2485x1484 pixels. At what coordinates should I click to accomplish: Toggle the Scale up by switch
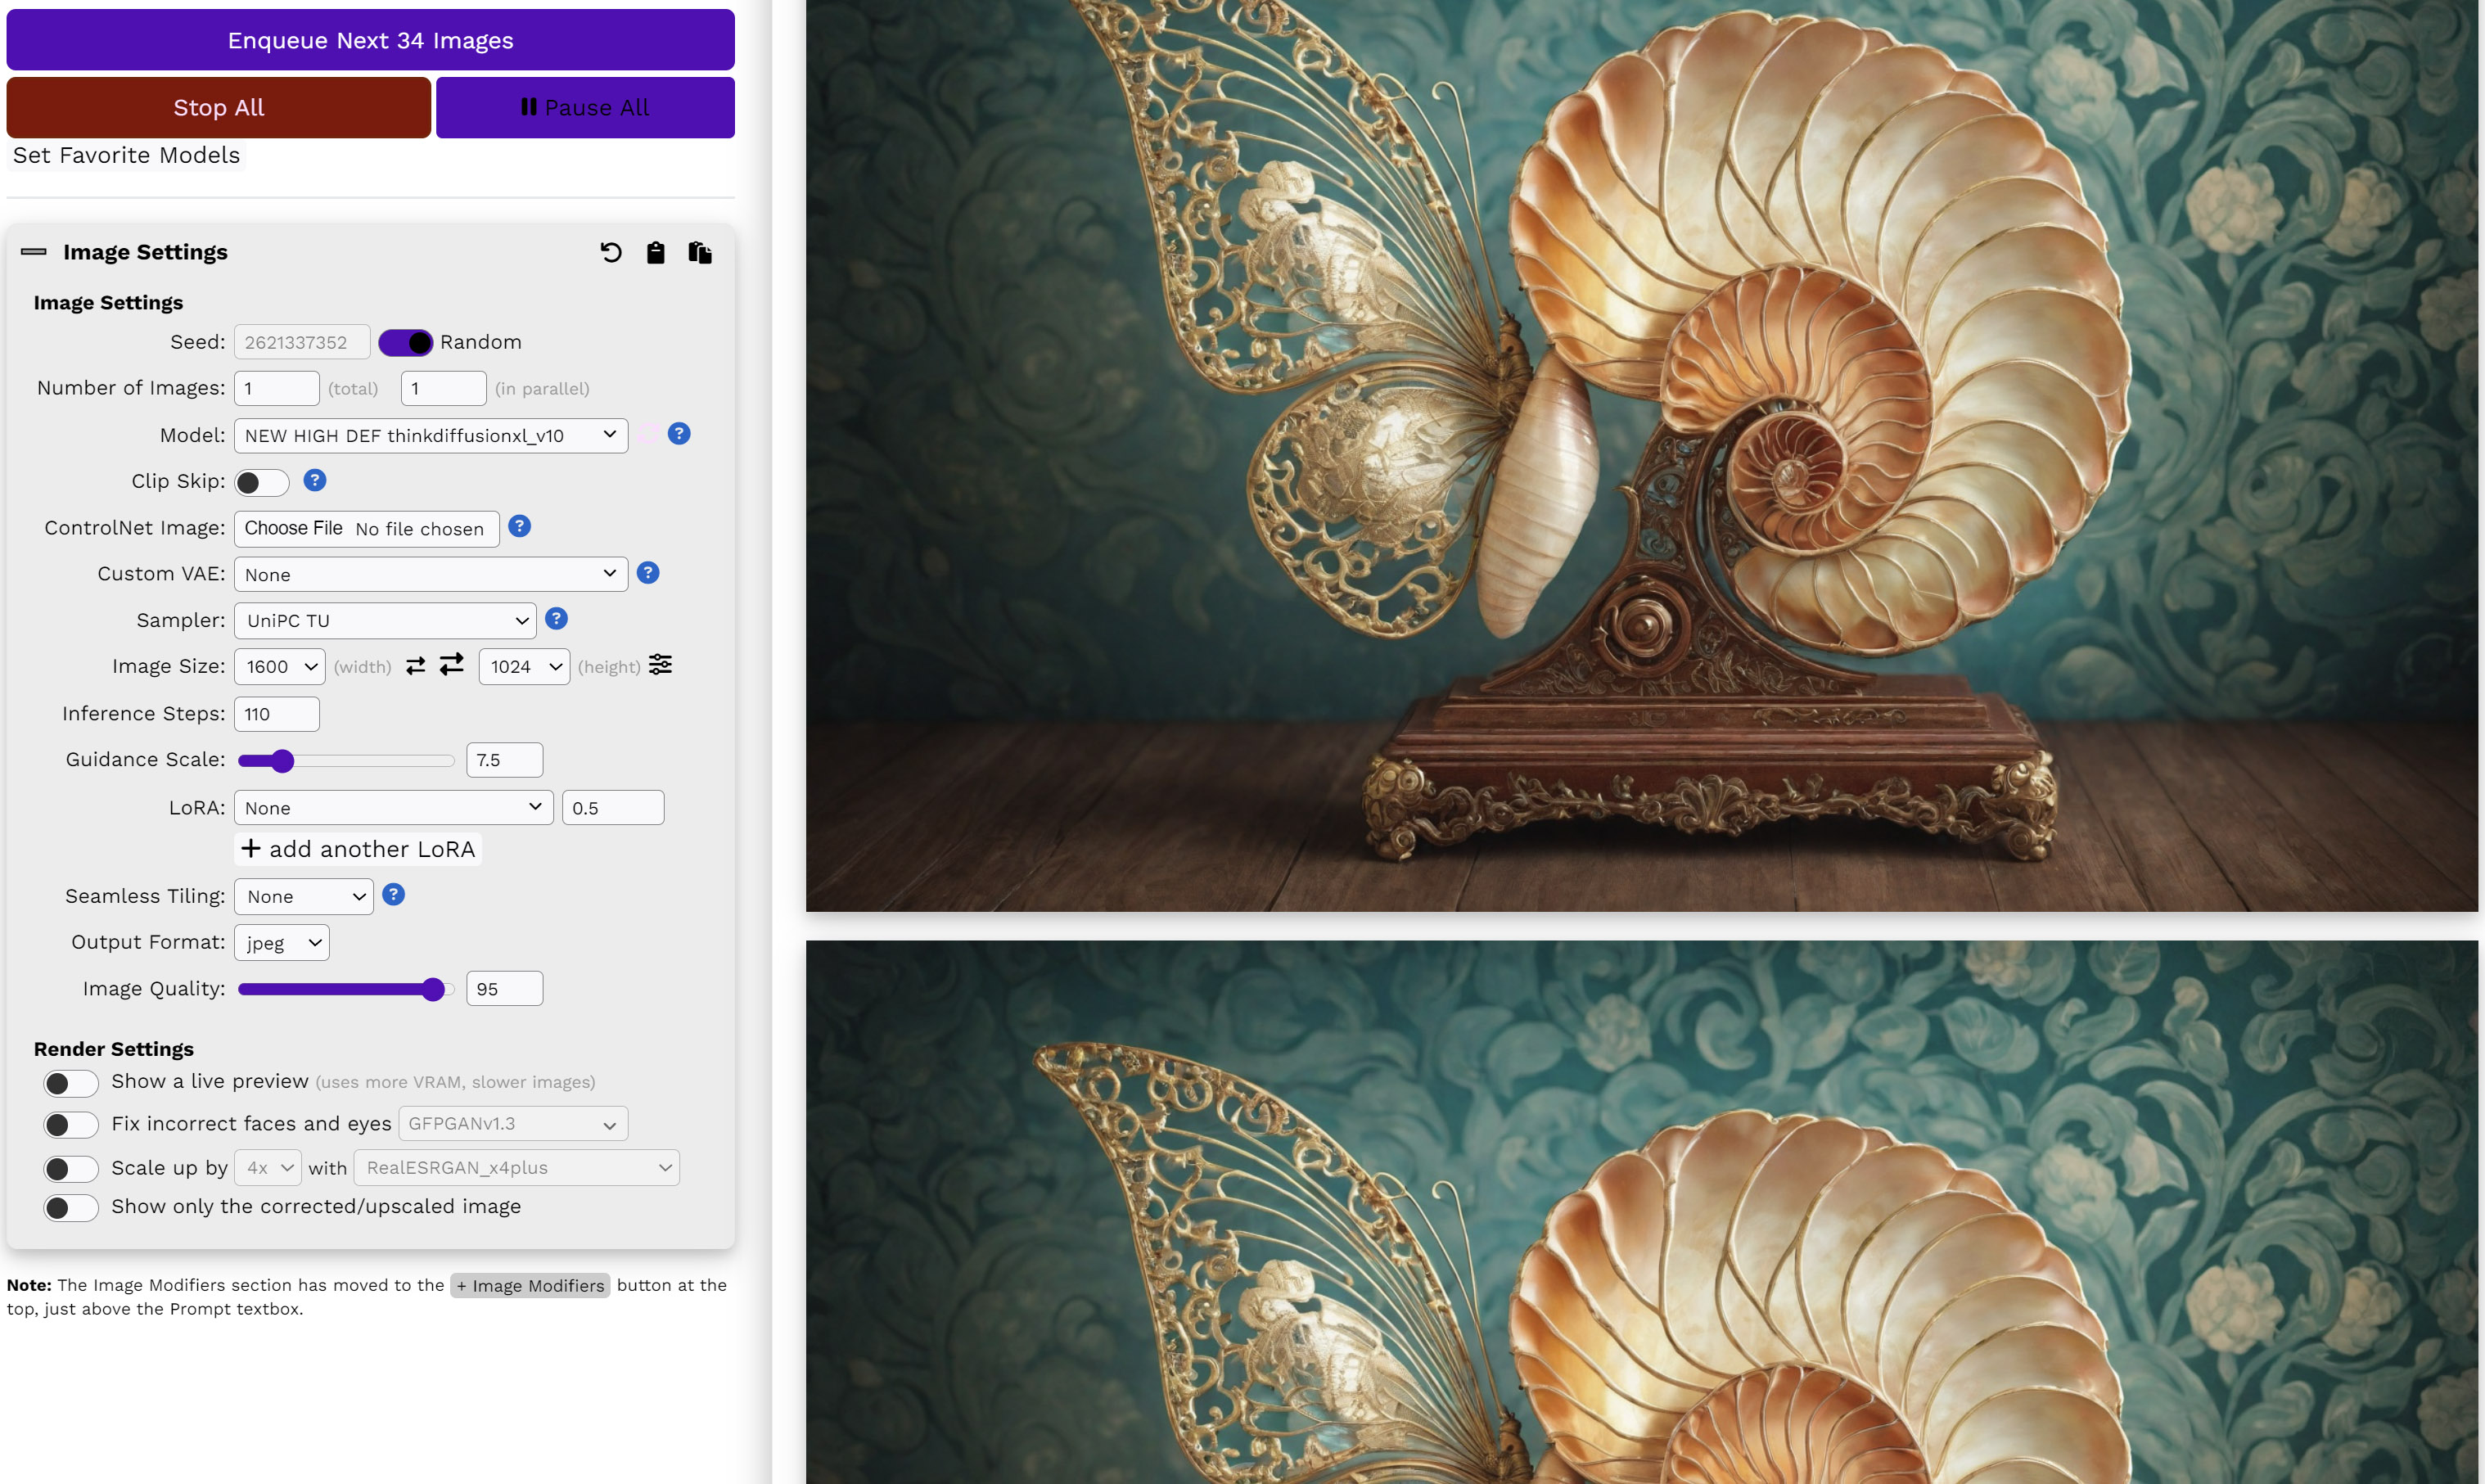[71, 1168]
